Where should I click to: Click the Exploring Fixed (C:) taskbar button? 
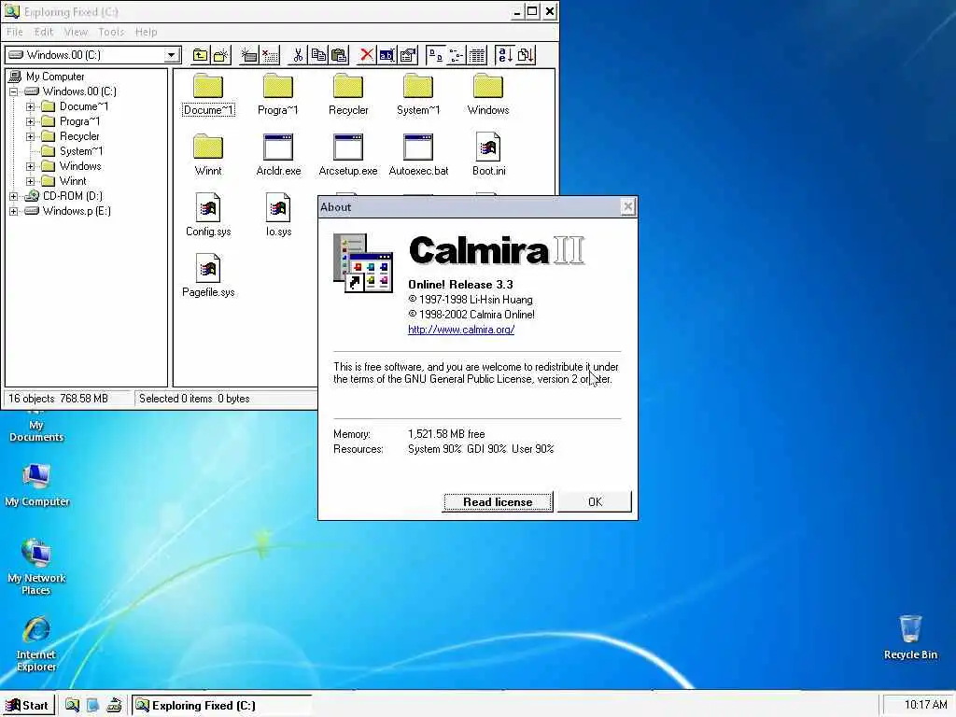[222, 706]
